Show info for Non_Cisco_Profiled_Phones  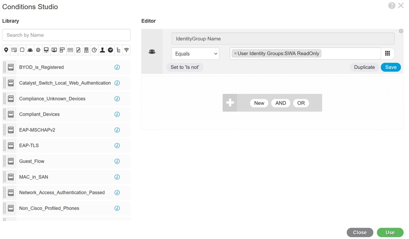[x=117, y=208]
